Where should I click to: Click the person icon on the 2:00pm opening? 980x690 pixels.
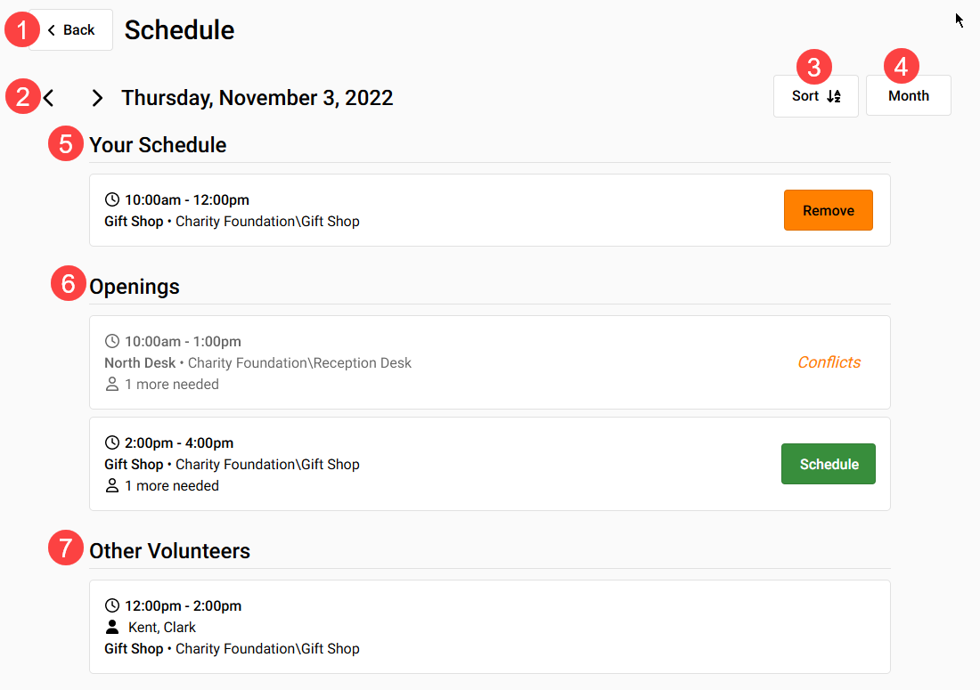tap(113, 485)
